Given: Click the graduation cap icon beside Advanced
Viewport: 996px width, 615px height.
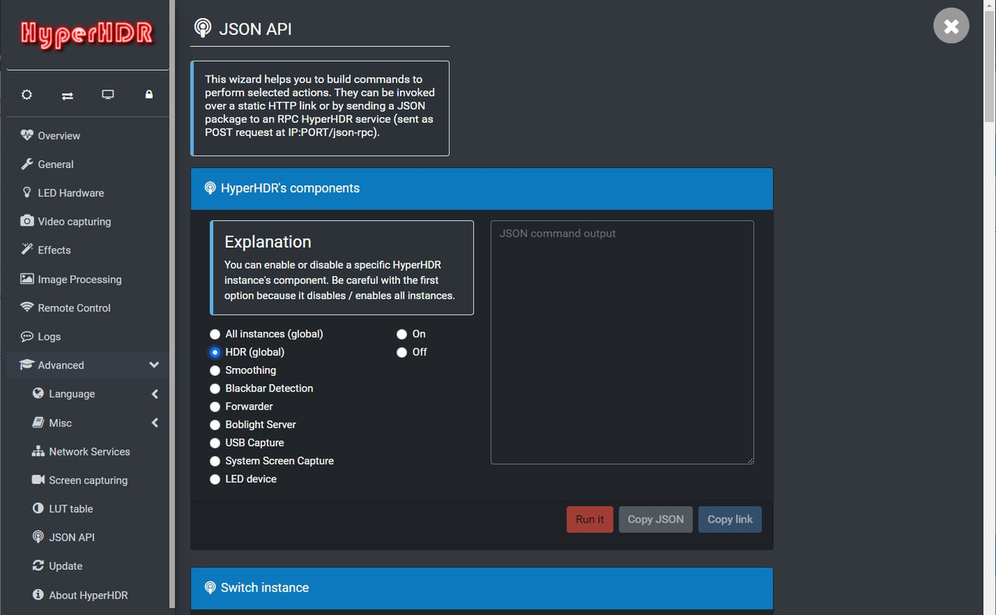Looking at the screenshot, I should [26, 364].
